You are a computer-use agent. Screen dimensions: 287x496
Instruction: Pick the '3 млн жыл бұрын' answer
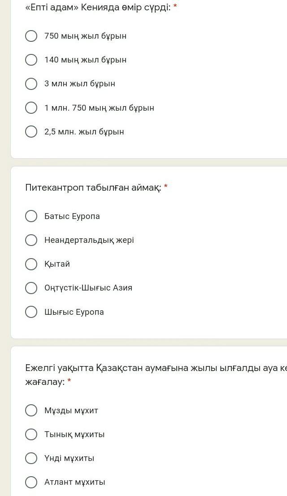coord(31,84)
